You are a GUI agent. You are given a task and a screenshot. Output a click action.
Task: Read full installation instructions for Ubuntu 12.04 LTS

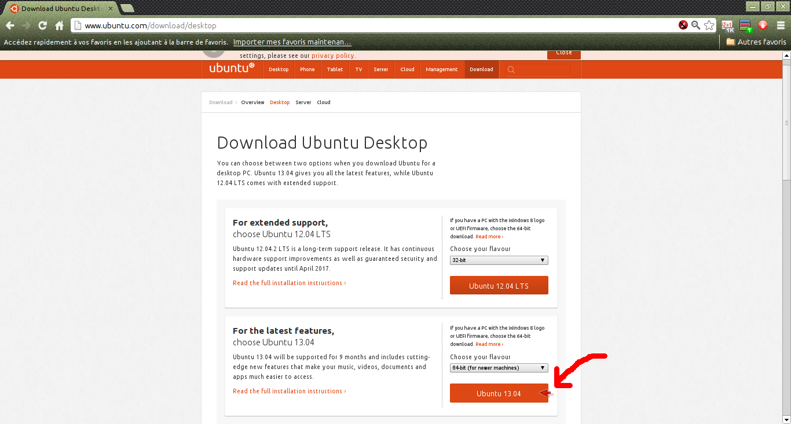(290, 283)
